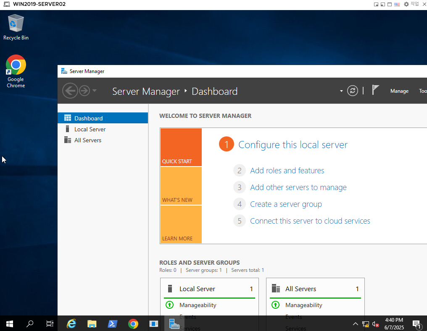Click muted volume tray icon
Screen dimensions: 427x331
click(x=376, y=324)
